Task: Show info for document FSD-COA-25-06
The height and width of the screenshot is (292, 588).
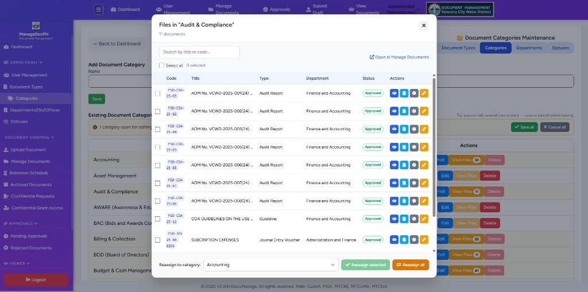Action: [x=414, y=201]
